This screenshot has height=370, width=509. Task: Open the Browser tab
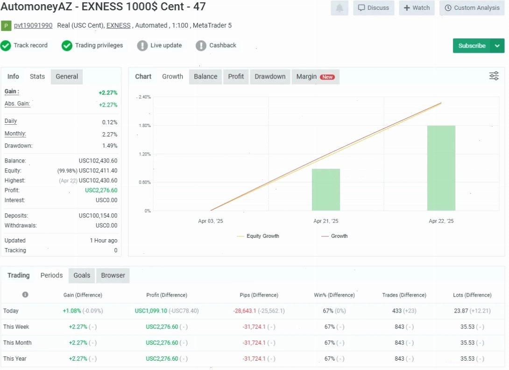[113, 276]
